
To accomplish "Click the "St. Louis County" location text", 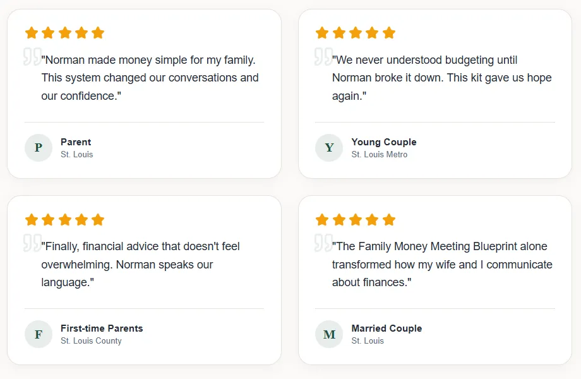I will [91, 341].
